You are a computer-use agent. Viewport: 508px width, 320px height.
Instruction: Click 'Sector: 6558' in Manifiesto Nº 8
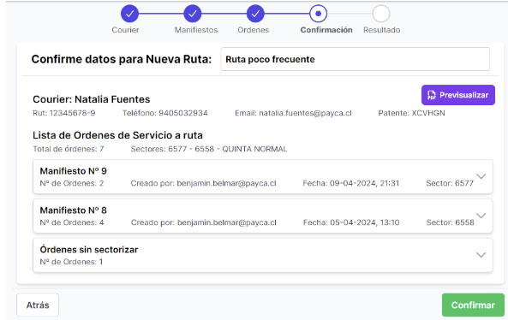coord(450,222)
